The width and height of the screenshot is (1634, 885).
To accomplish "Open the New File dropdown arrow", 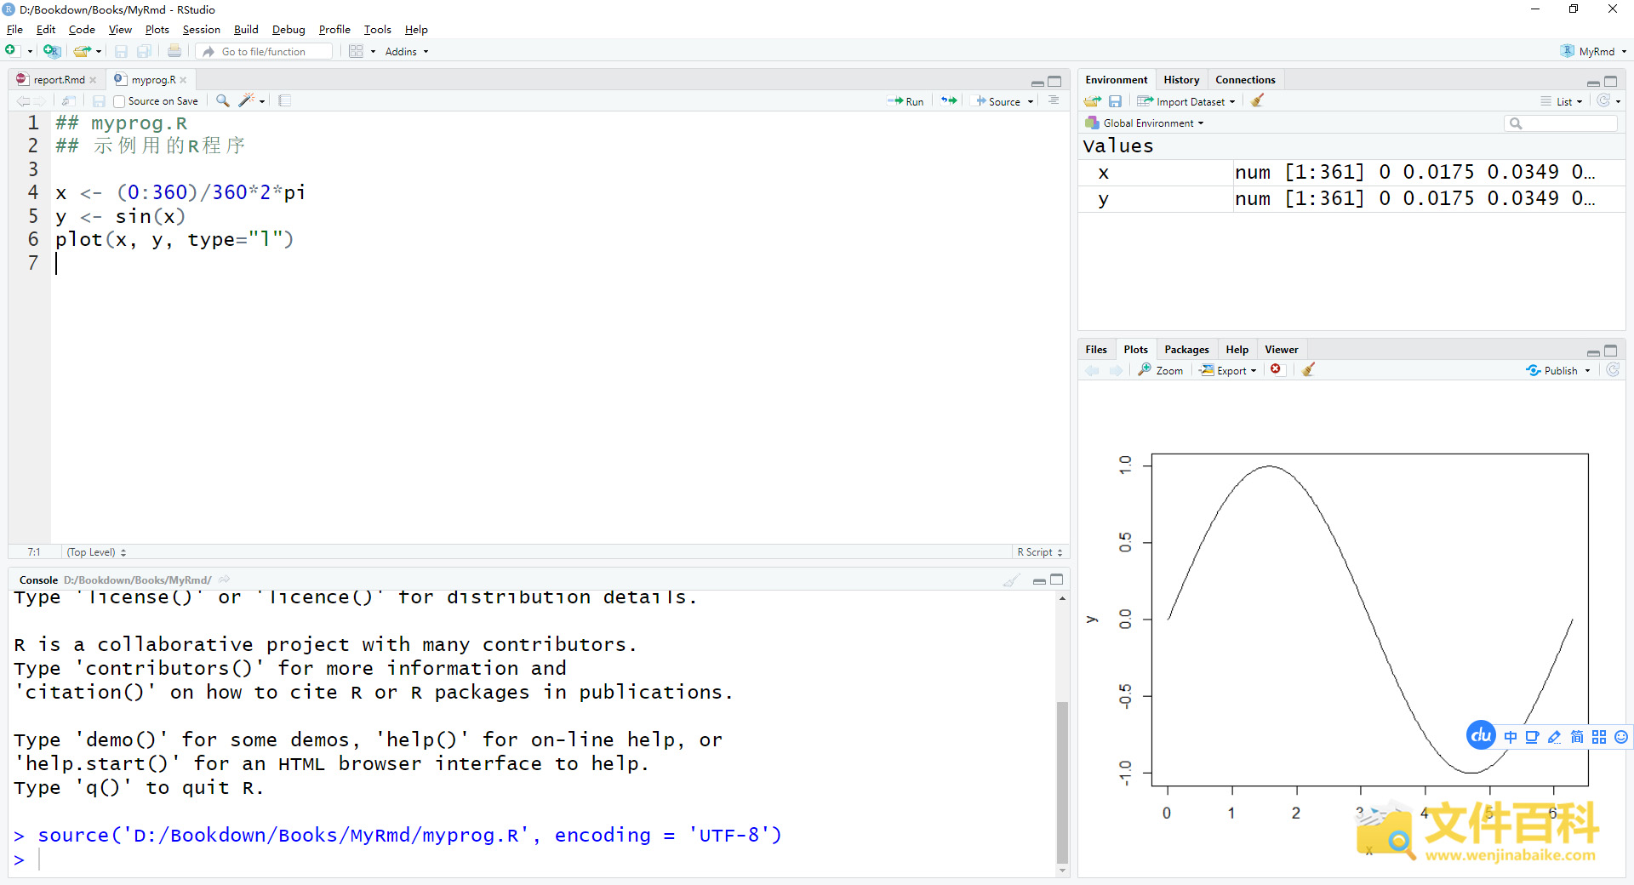I will coord(30,51).
